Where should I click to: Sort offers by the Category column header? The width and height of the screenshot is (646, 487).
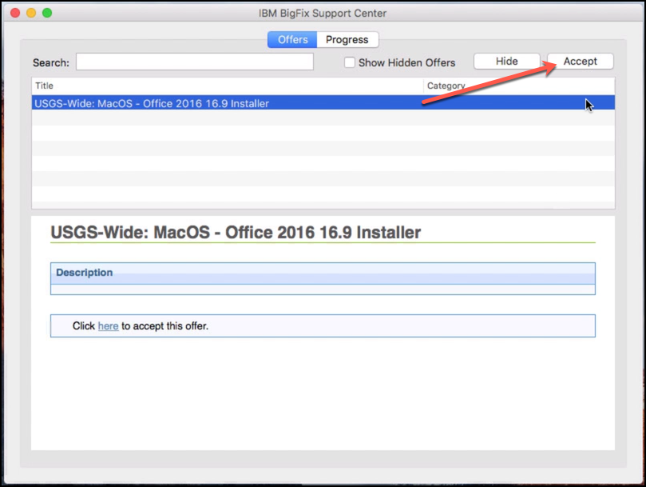(519, 86)
